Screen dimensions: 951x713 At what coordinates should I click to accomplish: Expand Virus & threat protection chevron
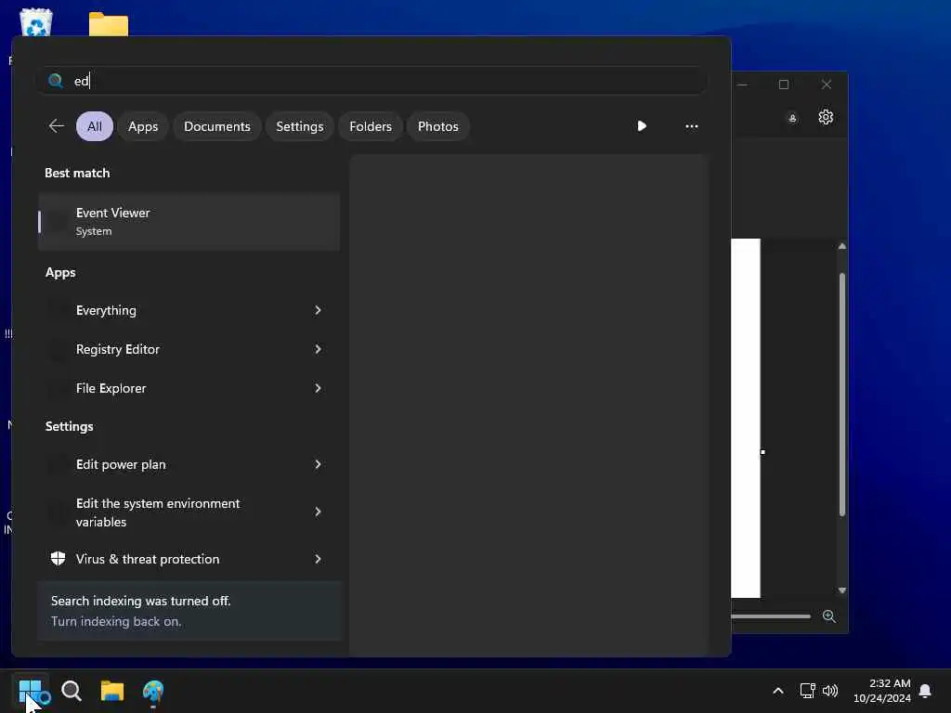pos(318,559)
